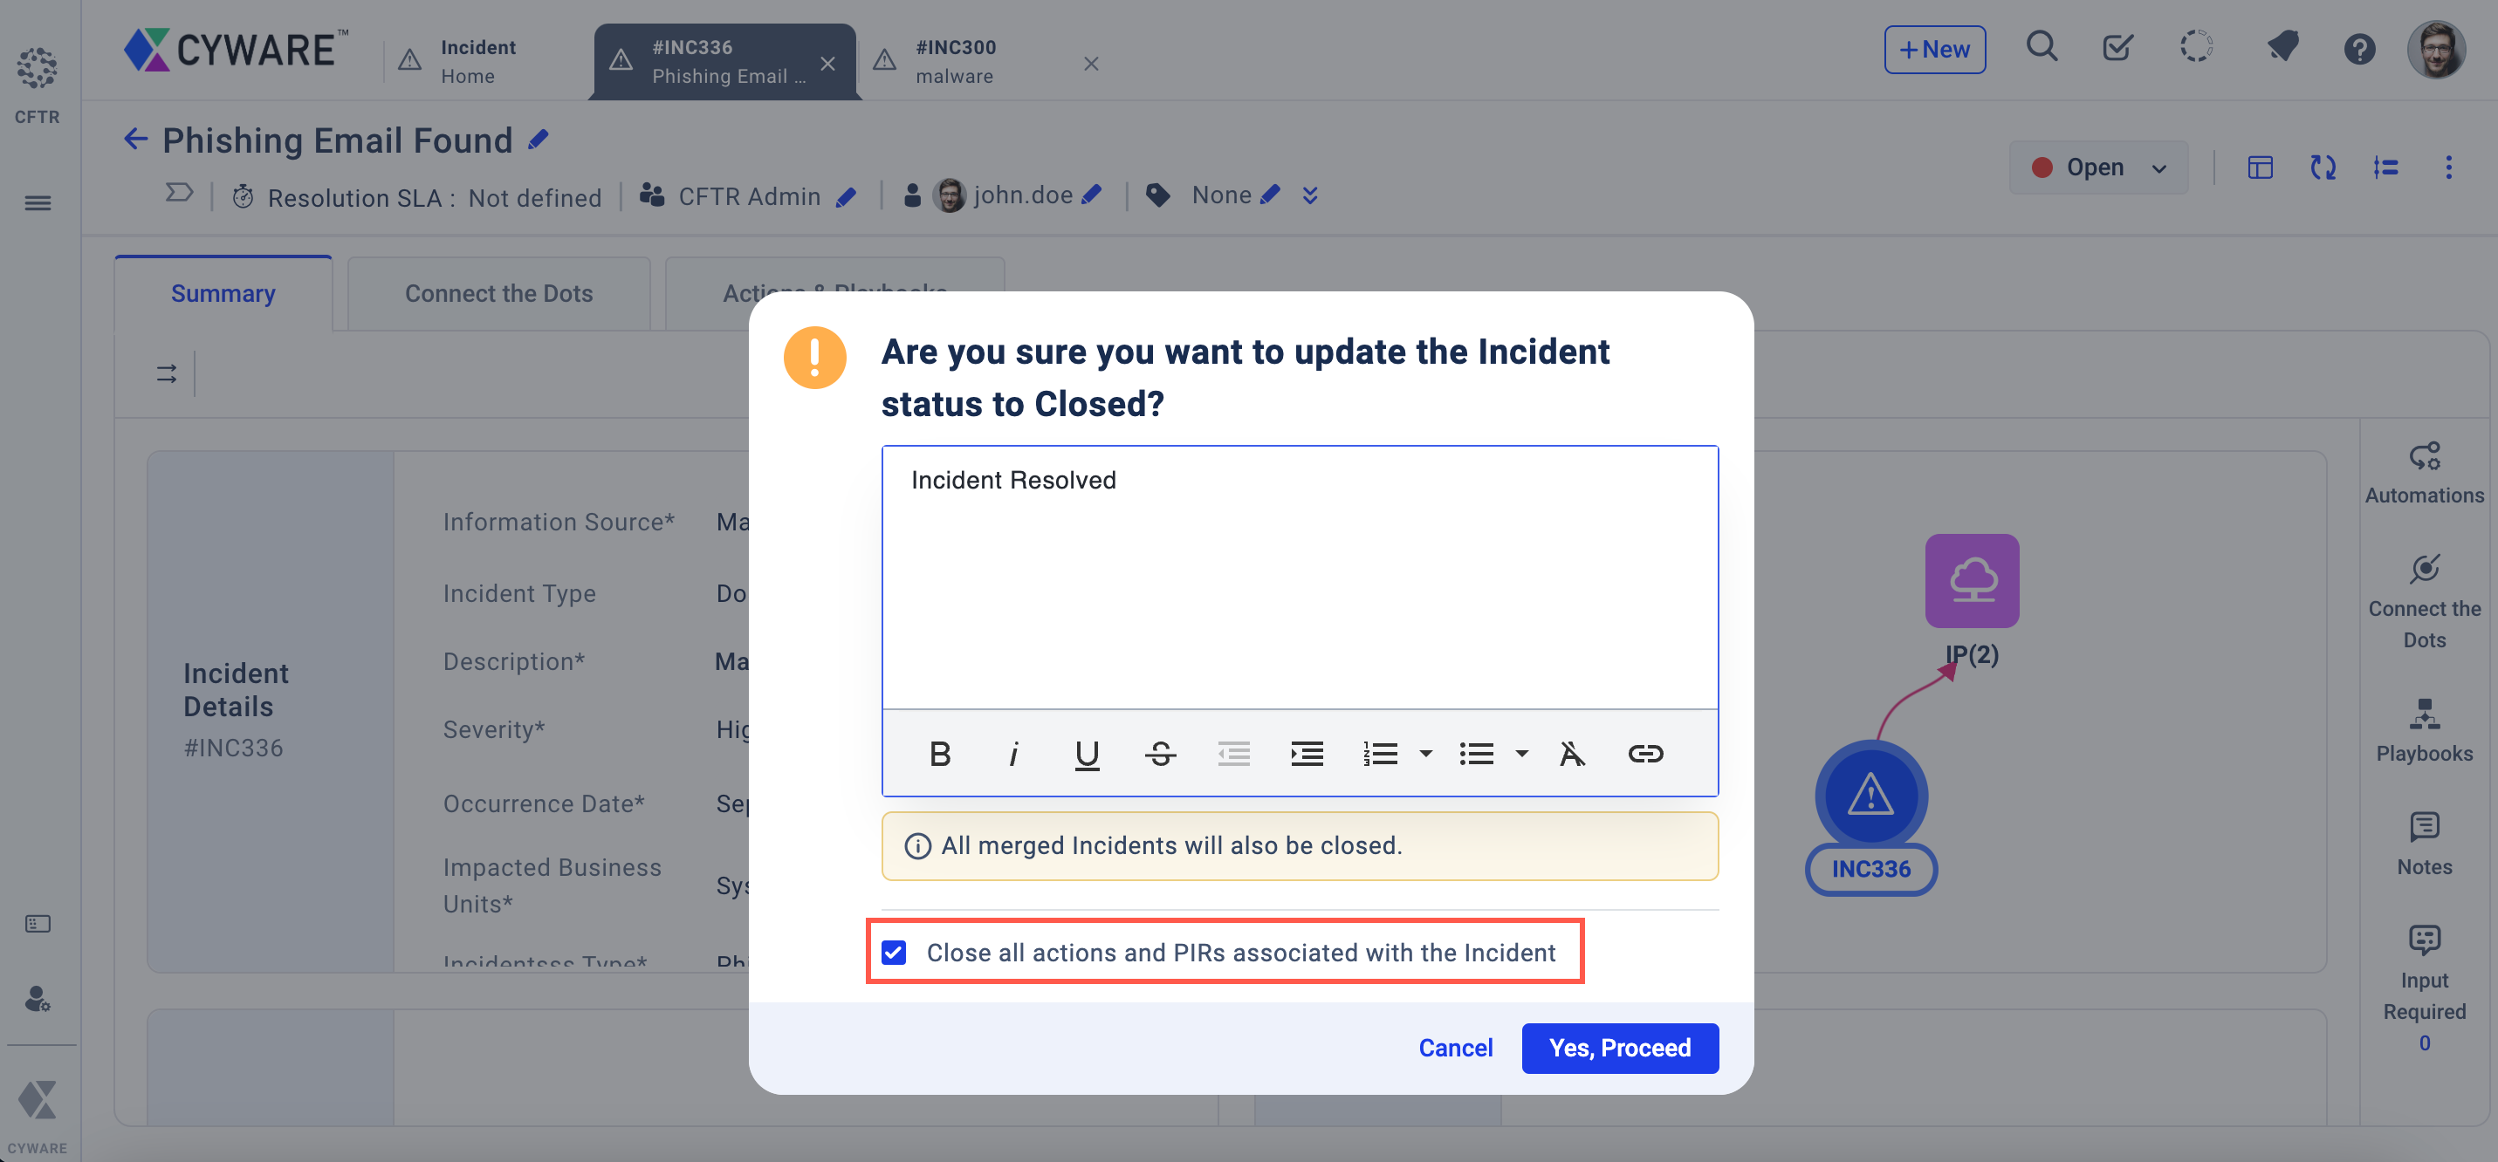Click the Yes, Proceed button
2498x1162 pixels.
(1620, 1048)
